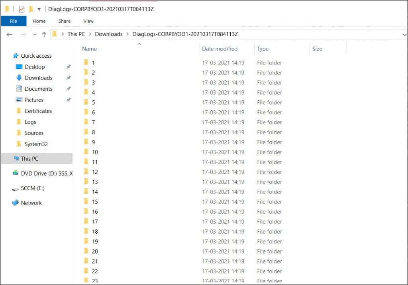Click the pin icon next to Desktop
408x285 pixels.
pyautogui.click(x=69, y=67)
